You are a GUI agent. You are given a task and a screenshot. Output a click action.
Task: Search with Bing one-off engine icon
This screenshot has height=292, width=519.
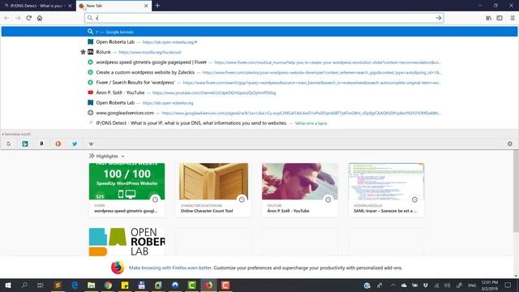pyautogui.click(x=25, y=144)
